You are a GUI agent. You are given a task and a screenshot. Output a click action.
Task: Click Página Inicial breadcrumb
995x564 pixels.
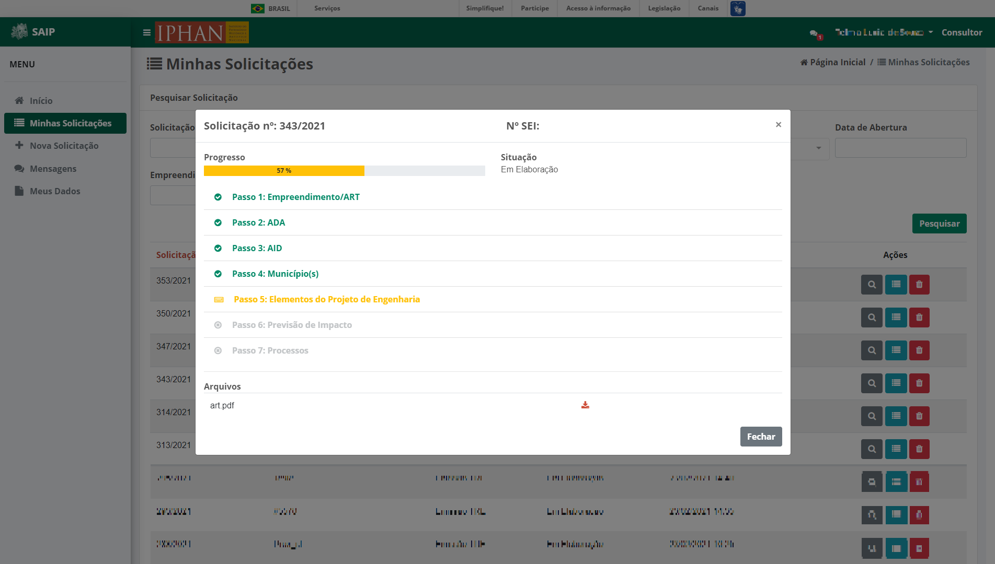pos(833,62)
